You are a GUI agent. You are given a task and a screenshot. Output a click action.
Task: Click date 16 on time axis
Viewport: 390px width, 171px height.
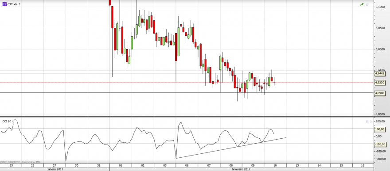point(363,165)
